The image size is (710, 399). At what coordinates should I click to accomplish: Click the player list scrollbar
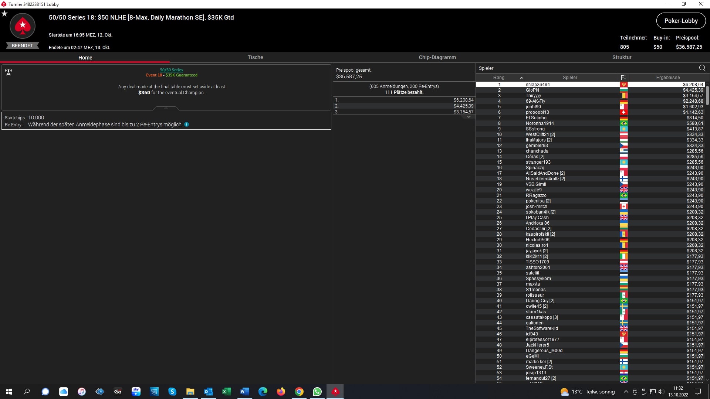(707, 95)
